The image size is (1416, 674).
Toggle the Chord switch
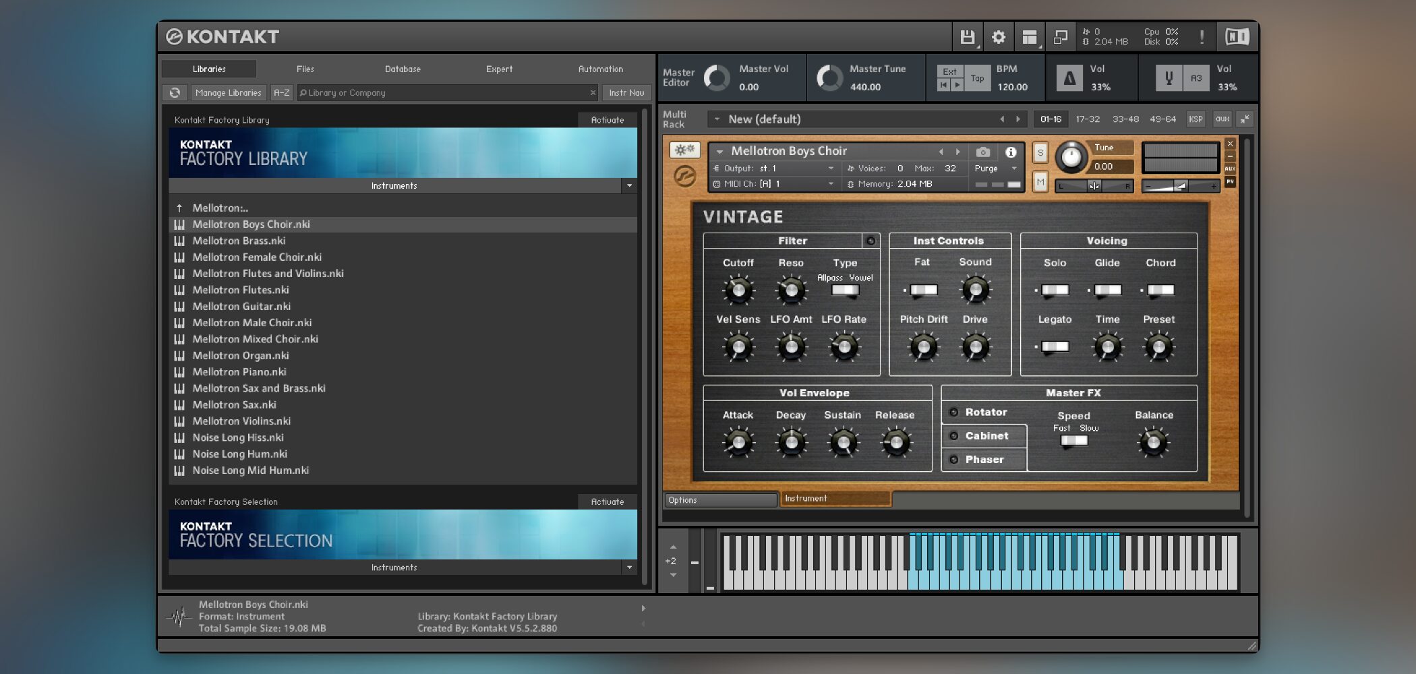[1160, 290]
